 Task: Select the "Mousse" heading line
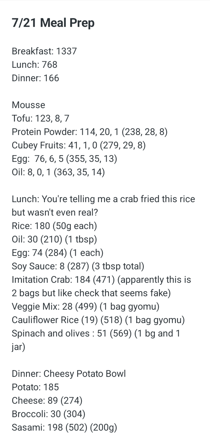point(29,105)
